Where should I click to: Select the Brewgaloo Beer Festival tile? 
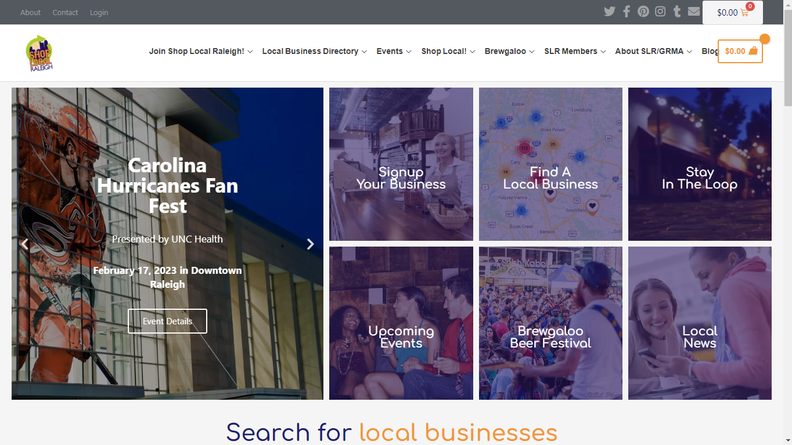coord(550,323)
